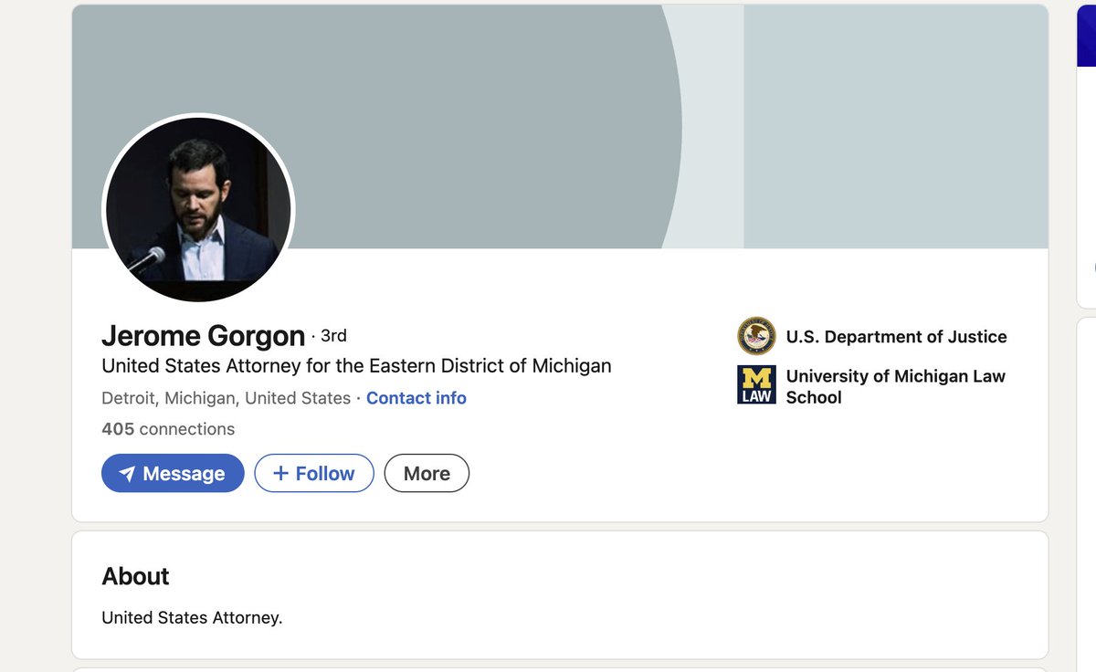Screen dimensions: 1096x672
Task: Click the Message button
Action: [x=173, y=473]
